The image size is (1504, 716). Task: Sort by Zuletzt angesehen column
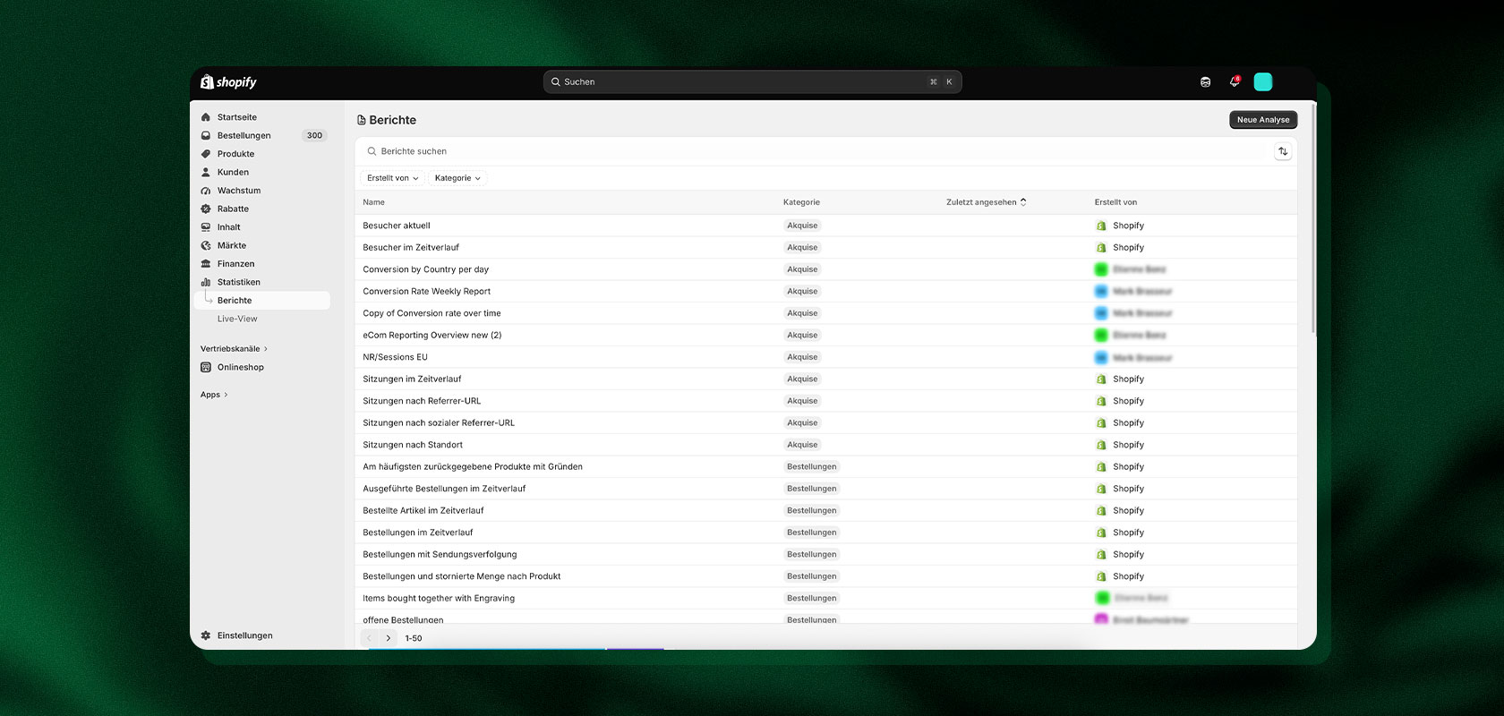click(x=986, y=202)
